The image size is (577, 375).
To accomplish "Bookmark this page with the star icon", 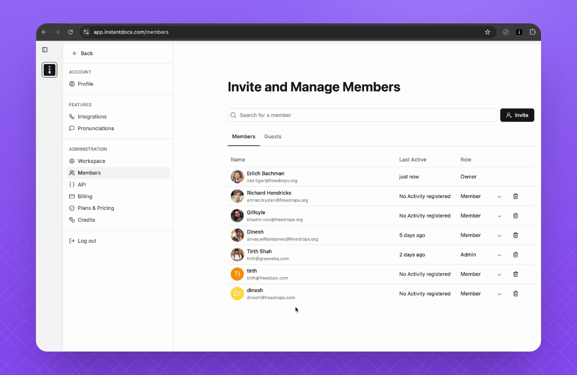I will 487,32.
